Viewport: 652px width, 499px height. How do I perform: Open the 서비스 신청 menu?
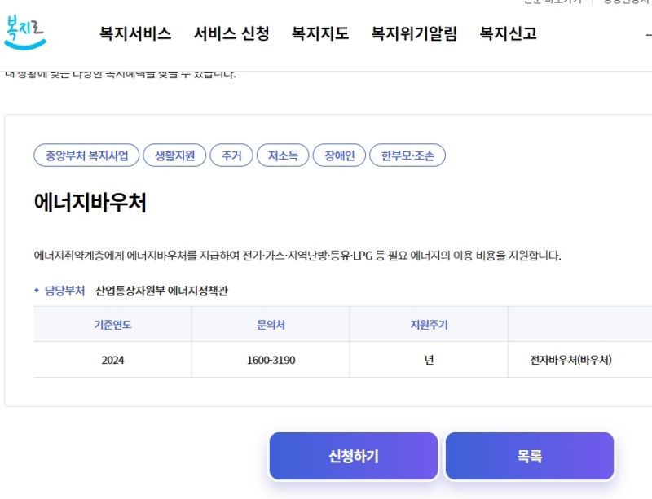pyautogui.click(x=231, y=34)
